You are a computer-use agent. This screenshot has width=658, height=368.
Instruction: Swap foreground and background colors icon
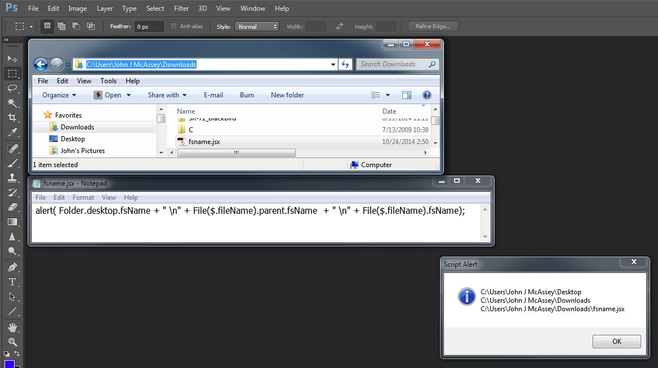click(x=17, y=354)
